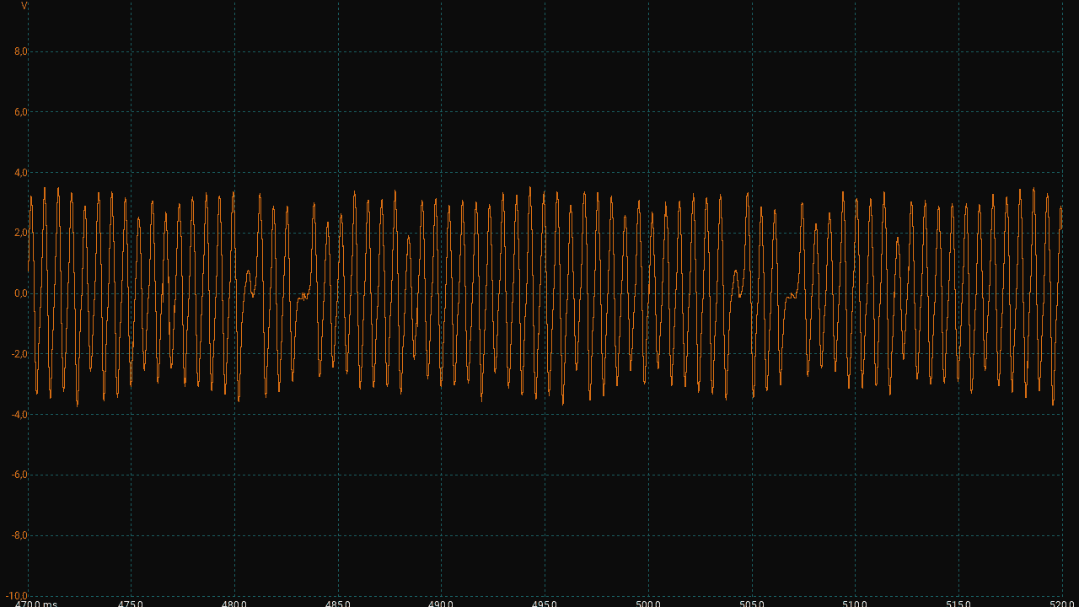Select the -4.0 voltage axis label
This screenshot has height=607, width=1079.
[19, 415]
